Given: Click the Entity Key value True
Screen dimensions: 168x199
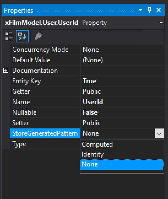Looking at the screenshot, I should [90, 81].
